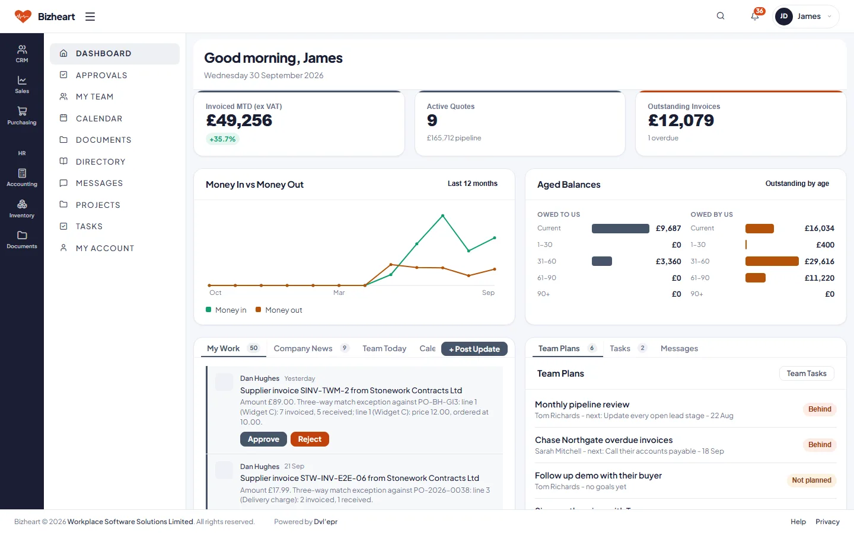Open My Account menu item
The height and width of the screenshot is (533, 854).
(x=114, y=248)
